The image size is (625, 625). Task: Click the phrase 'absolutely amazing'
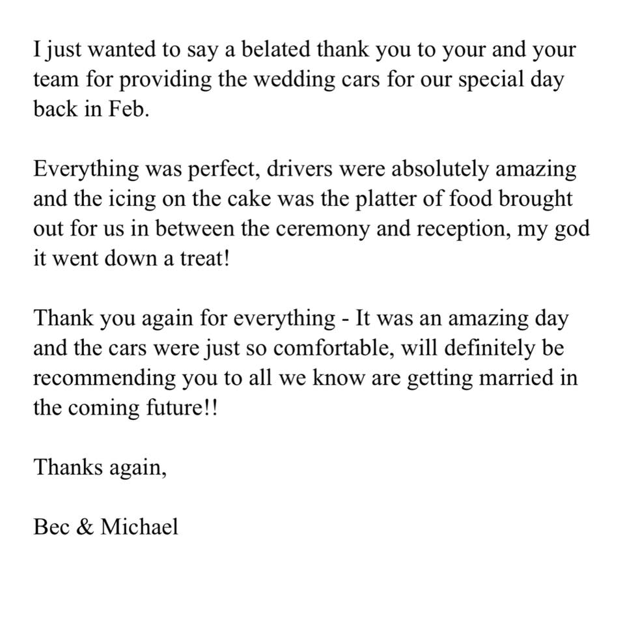[x=484, y=170]
